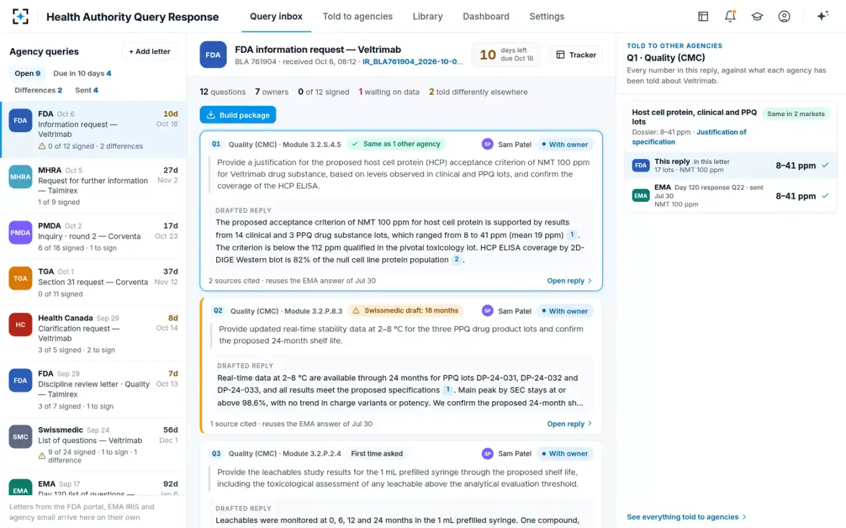Click the EMA badge in the comparison panel
The height and width of the screenshot is (528, 846).
tap(640, 196)
